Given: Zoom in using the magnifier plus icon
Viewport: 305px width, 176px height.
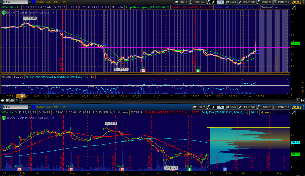Looking at the screenshot, I should pyautogui.click(x=7, y=100).
